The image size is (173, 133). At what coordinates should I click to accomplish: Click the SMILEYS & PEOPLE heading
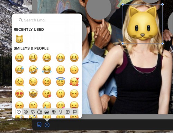click(31, 48)
